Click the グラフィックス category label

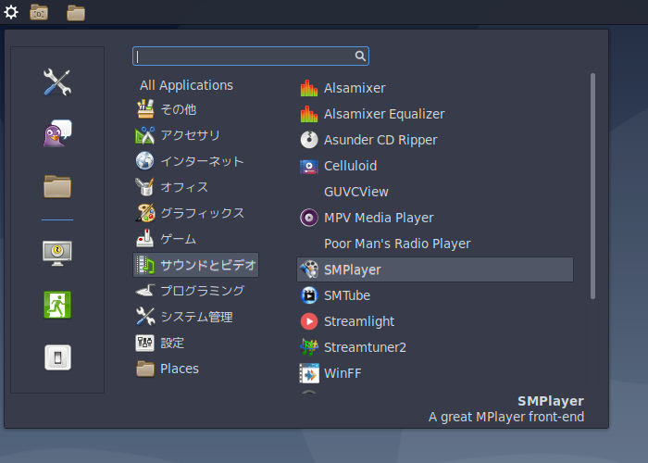point(202,213)
